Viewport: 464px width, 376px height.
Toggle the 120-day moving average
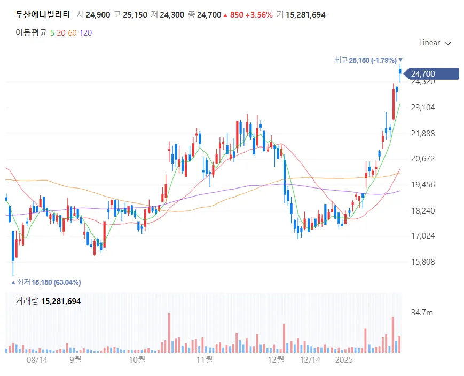point(85,33)
